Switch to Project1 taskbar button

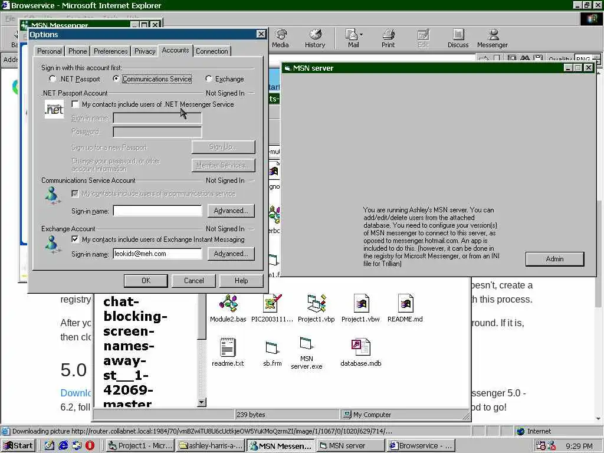point(140,446)
